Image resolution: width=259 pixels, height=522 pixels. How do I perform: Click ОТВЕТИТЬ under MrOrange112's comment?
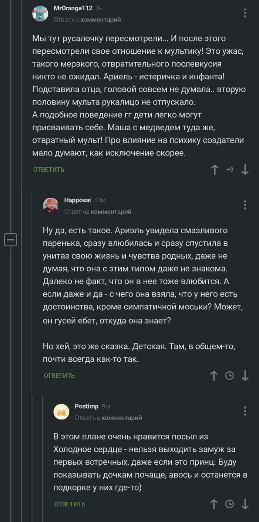[x=48, y=170]
